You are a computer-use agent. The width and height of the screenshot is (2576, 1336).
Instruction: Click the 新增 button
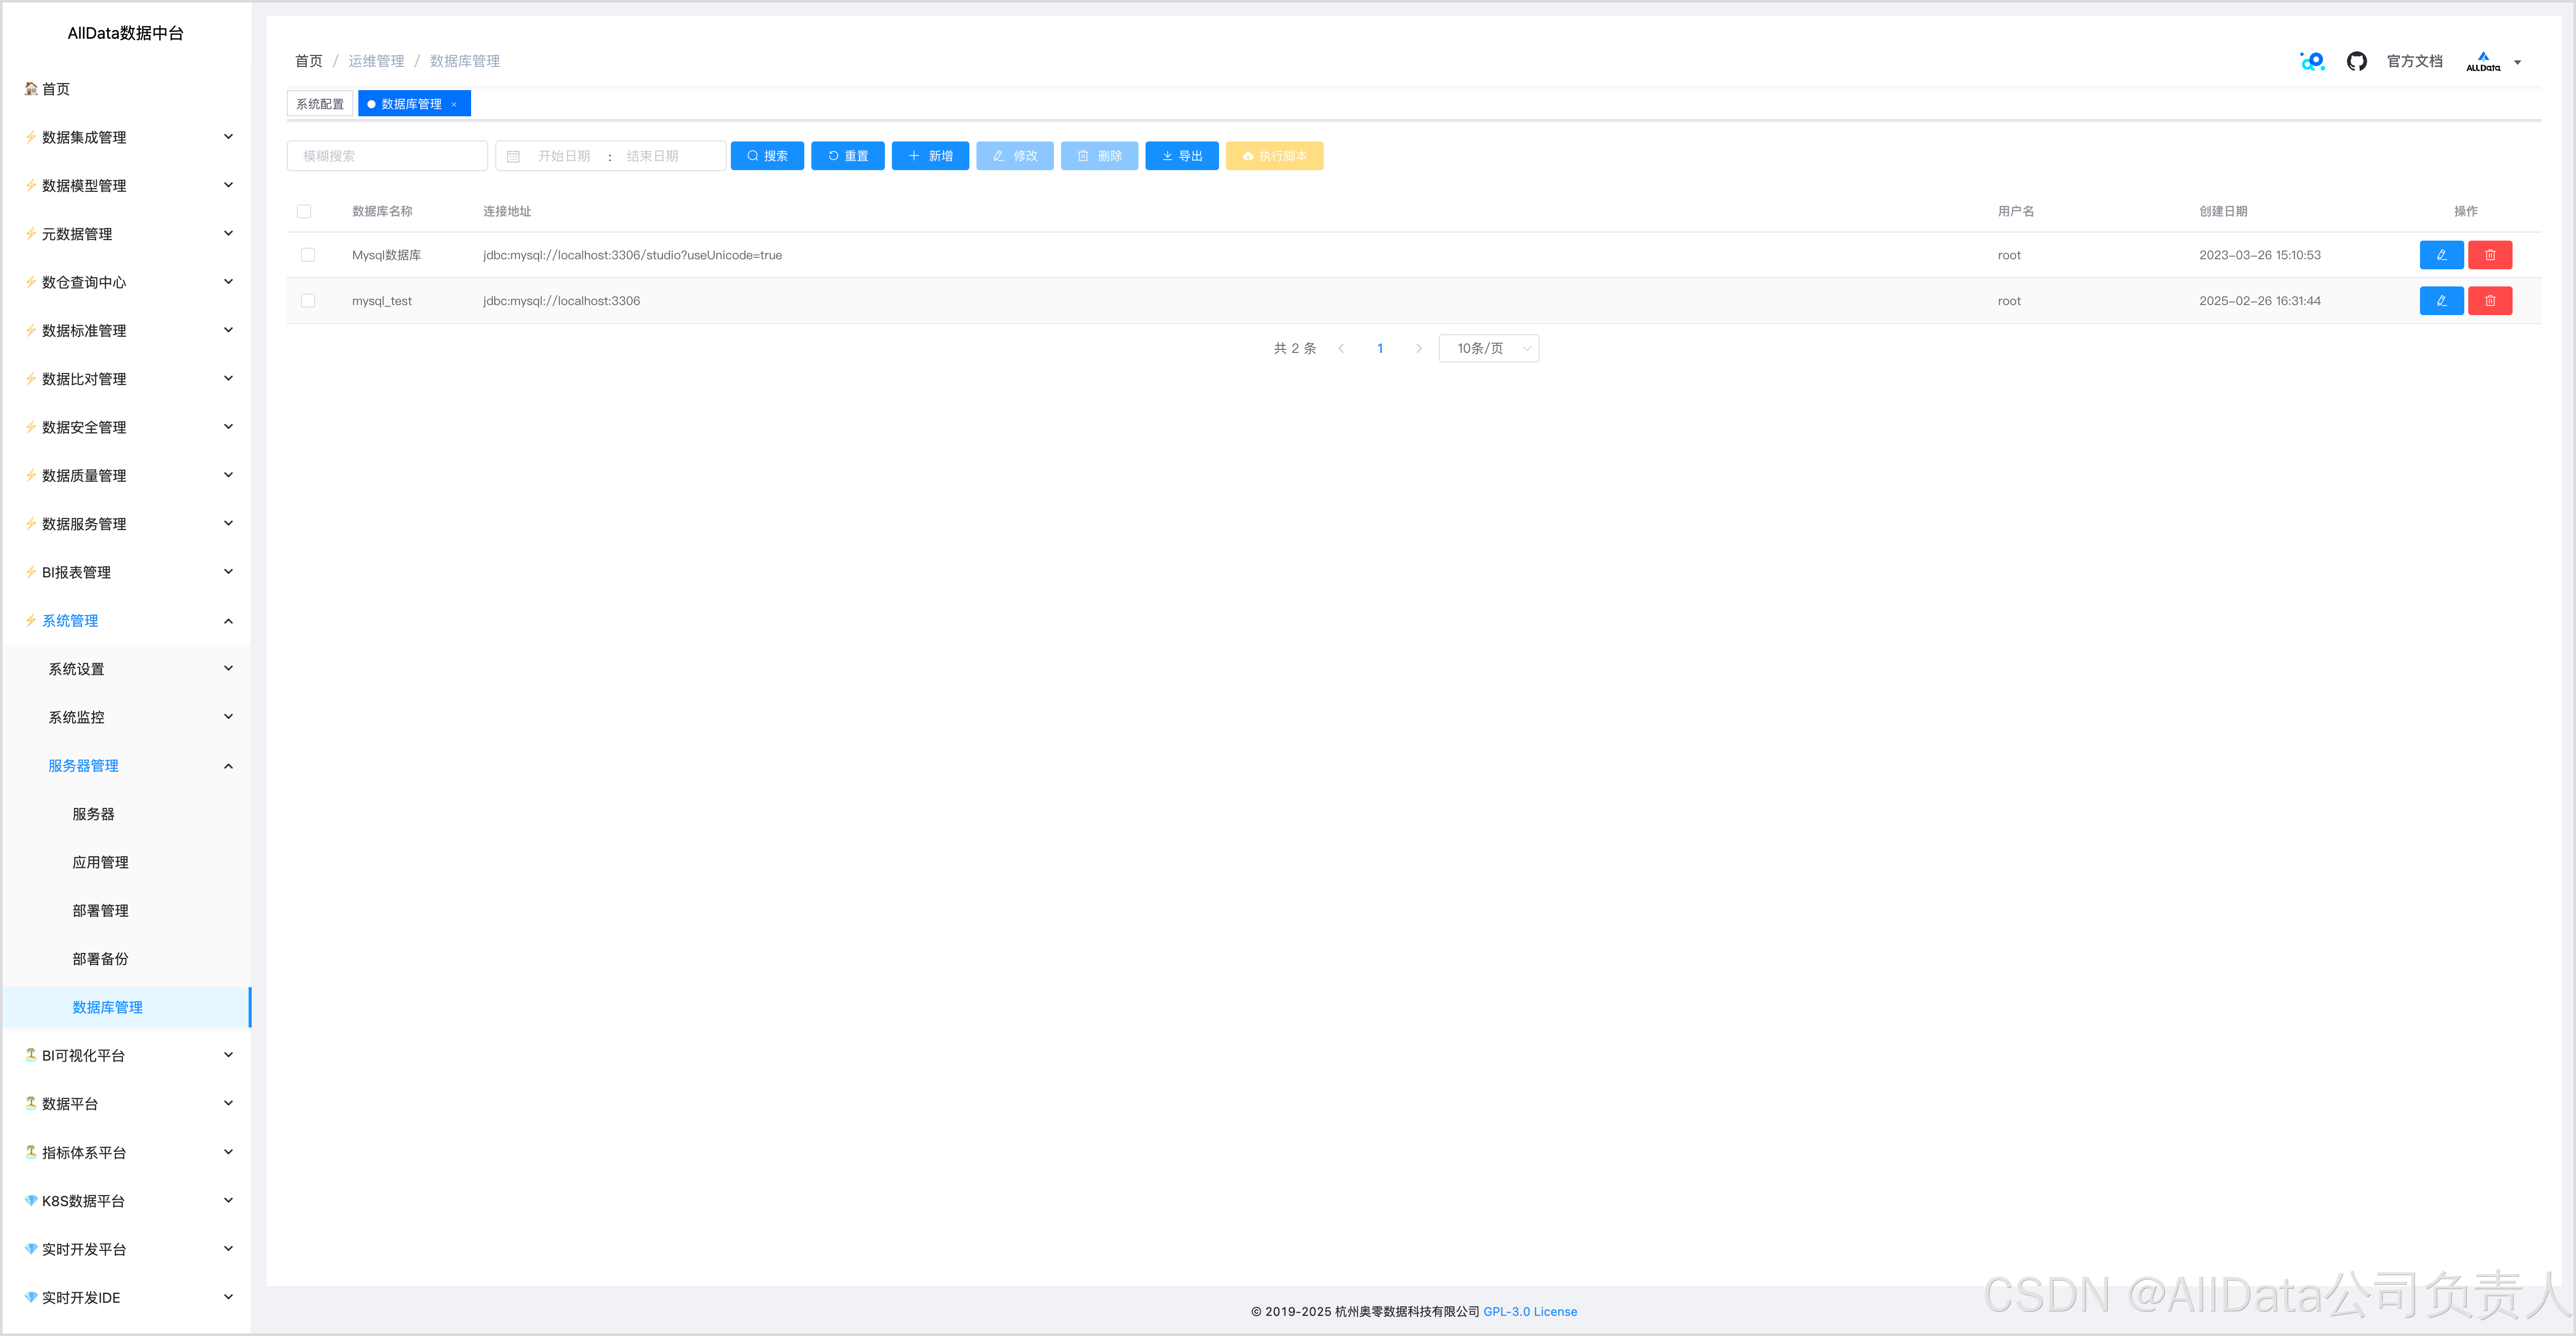[930, 156]
